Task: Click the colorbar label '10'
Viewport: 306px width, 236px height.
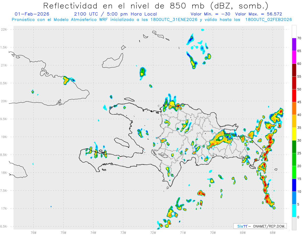Action: [x=299, y=192]
